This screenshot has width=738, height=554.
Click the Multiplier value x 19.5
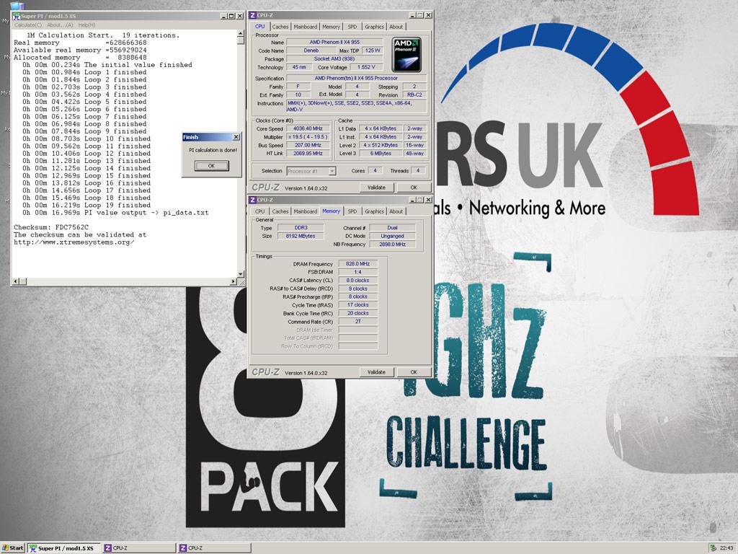click(x=308, y=137)
